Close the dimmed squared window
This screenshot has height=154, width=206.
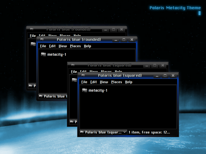point(163,65)
